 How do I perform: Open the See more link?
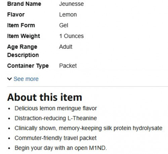26,79
